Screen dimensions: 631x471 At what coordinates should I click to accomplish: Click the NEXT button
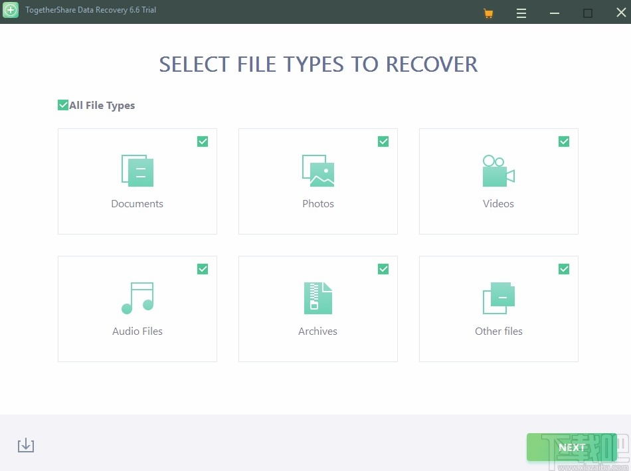[x=571, y=446]
